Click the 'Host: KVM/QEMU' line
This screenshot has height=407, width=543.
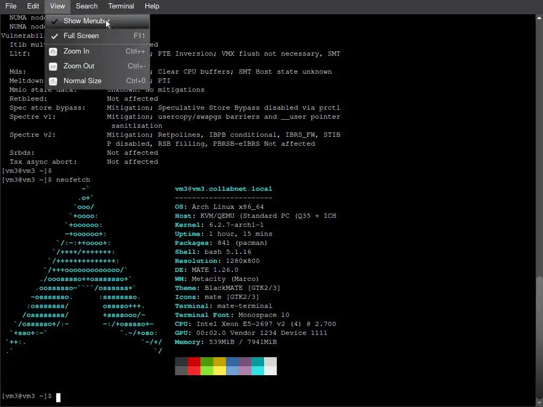pos(255,216)
